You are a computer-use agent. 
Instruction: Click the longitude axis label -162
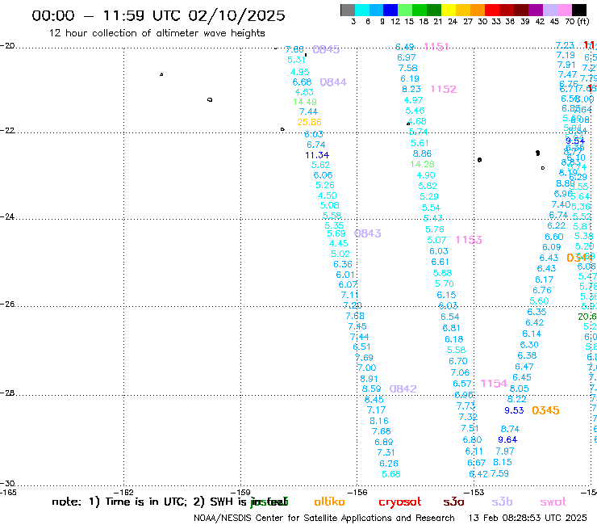point(123,492)
